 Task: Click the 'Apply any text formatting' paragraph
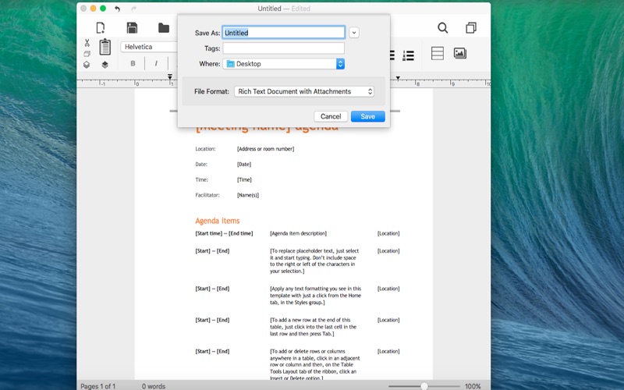(316, 296)
